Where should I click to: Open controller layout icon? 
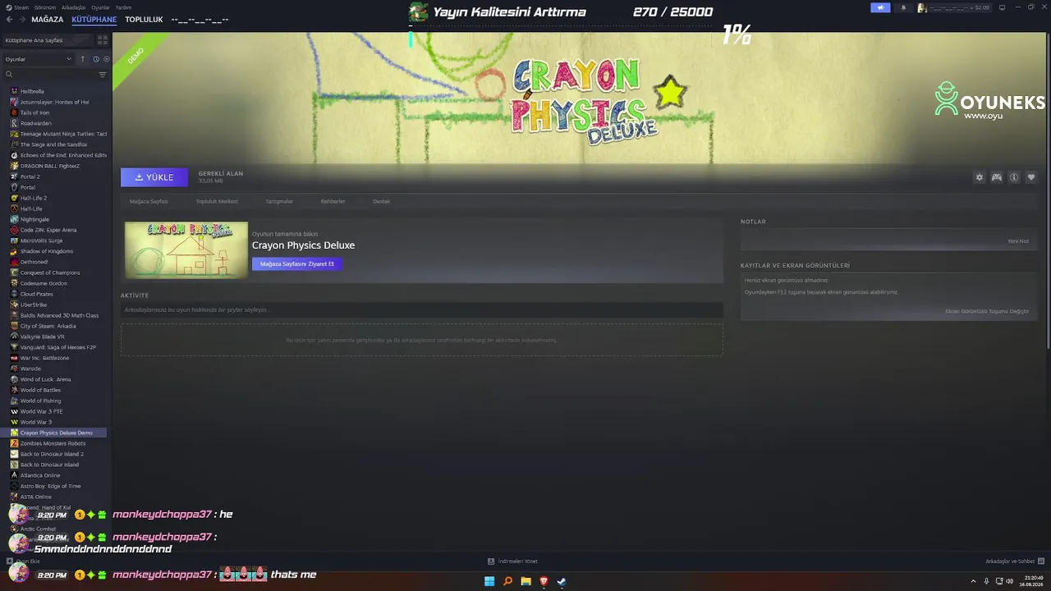coord(996,177)
